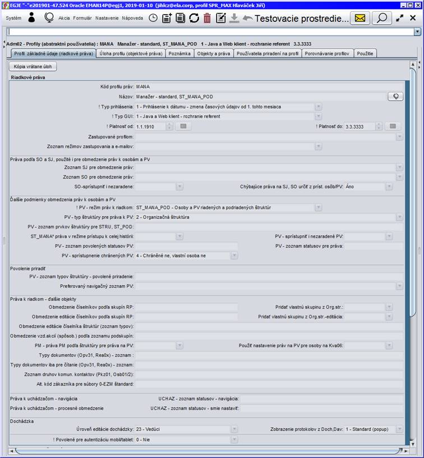Click the red trash delete icon
The width and height of the screenshot is (424, 458).
[x=207, y=18]
